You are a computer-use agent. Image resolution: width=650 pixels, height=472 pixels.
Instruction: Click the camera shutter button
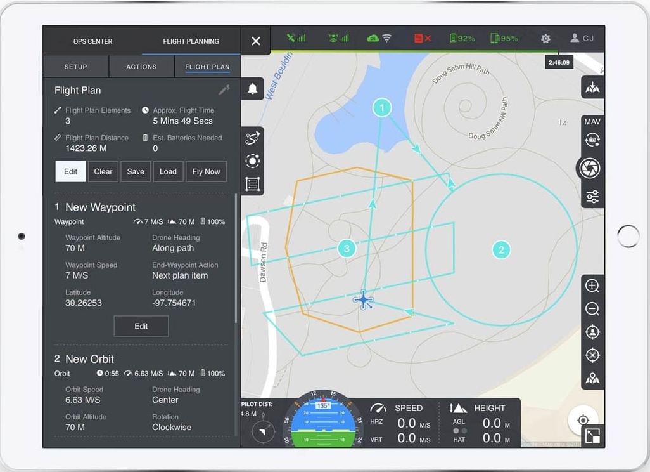tap(590, 168)
